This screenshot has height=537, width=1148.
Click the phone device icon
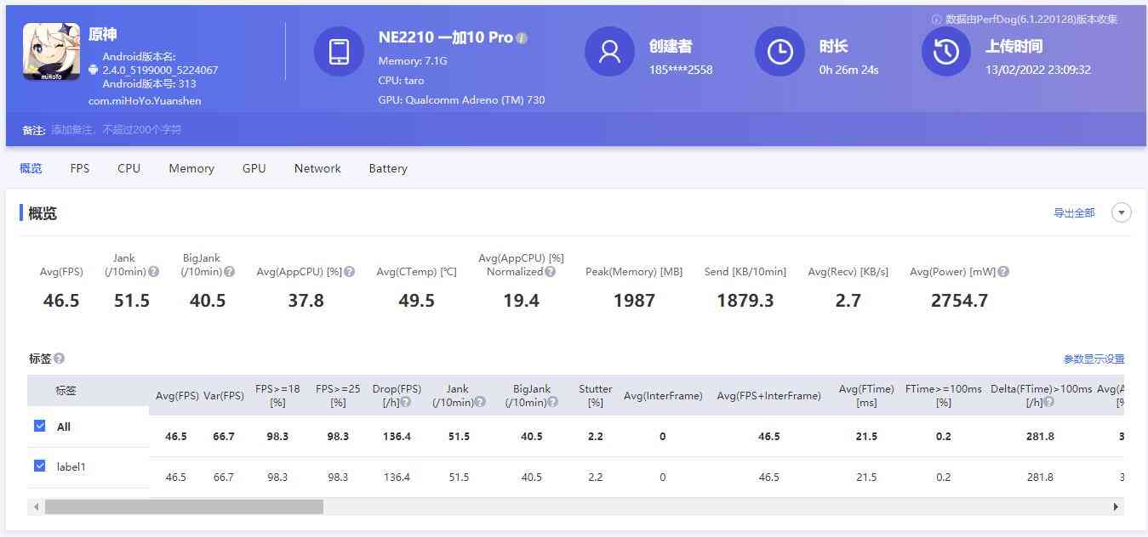(x=339, y=51)
